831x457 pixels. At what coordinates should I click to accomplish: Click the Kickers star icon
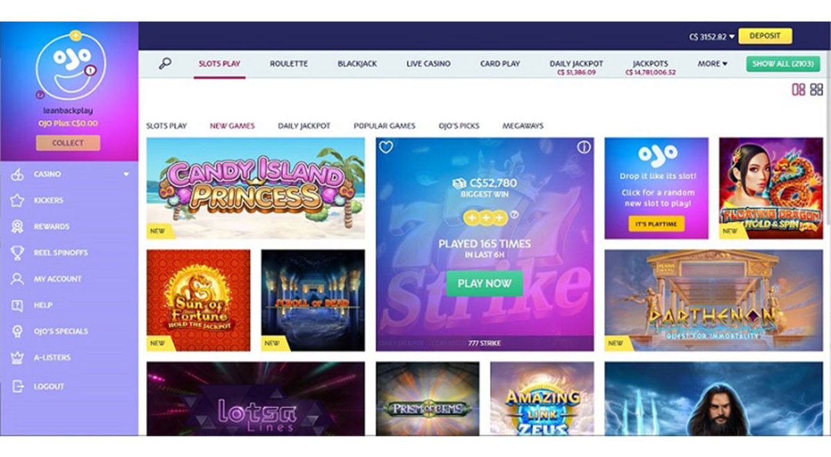coord(17,200)
